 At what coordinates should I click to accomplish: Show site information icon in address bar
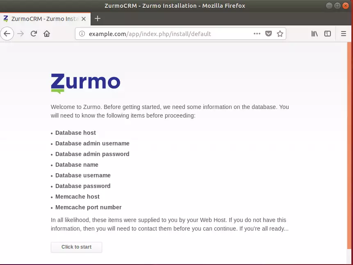tap(82, 34)
